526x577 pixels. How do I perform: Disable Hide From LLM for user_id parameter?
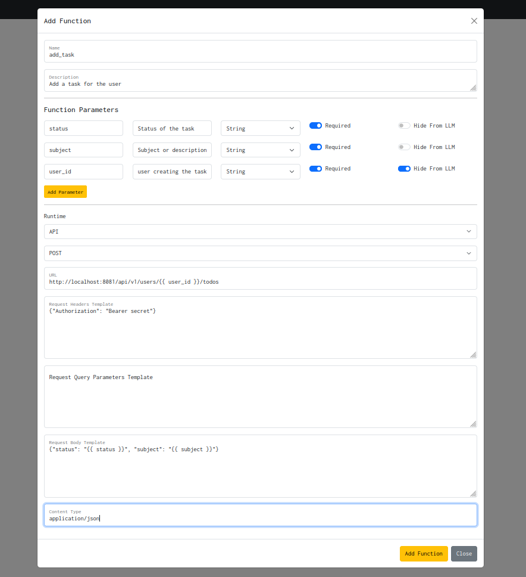pos(404,168)
